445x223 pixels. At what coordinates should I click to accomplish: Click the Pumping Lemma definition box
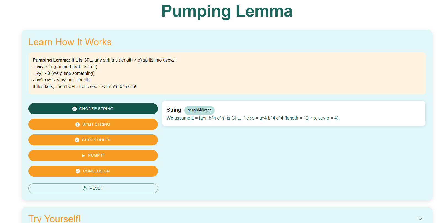point(227,73)
